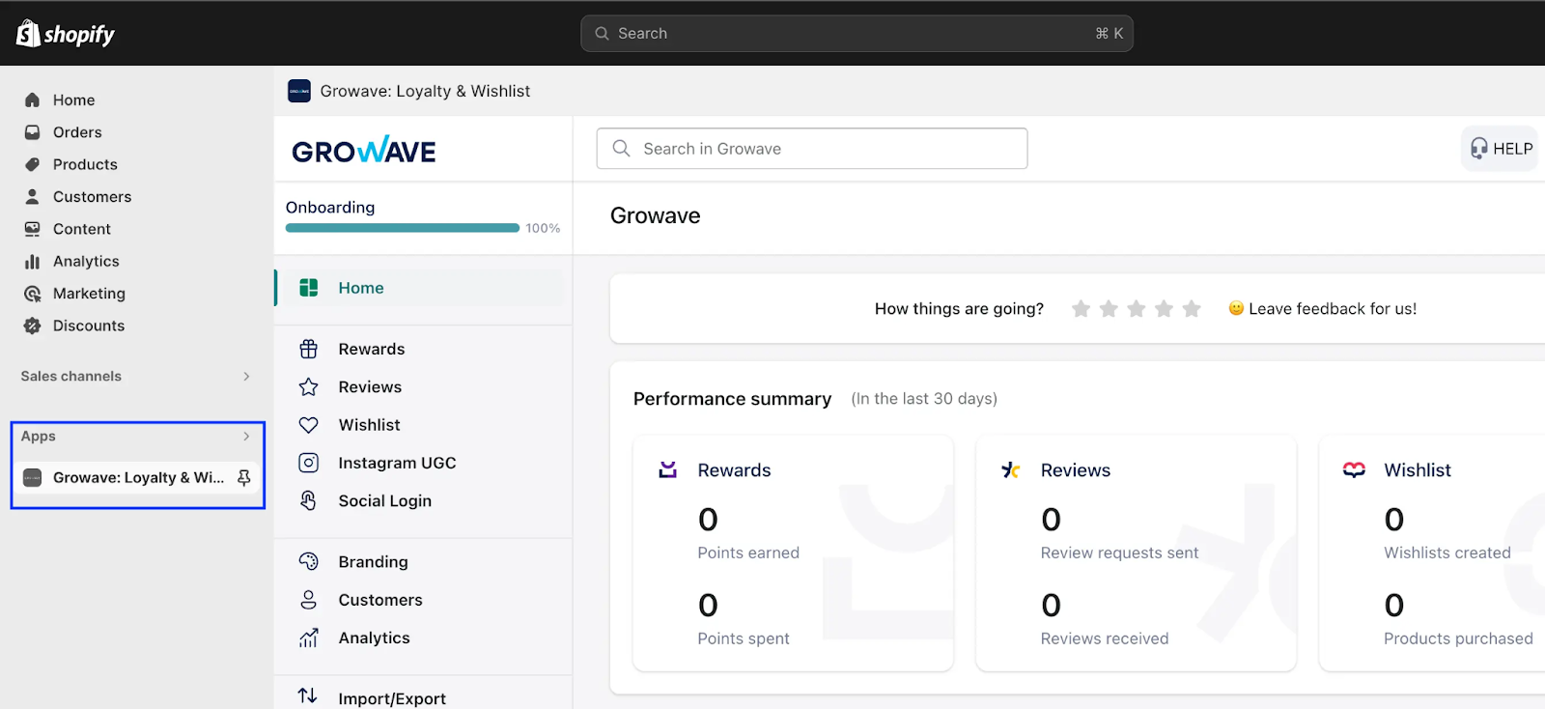
Task: Rate with the fourth feedback star
Action: point(1164,308)
